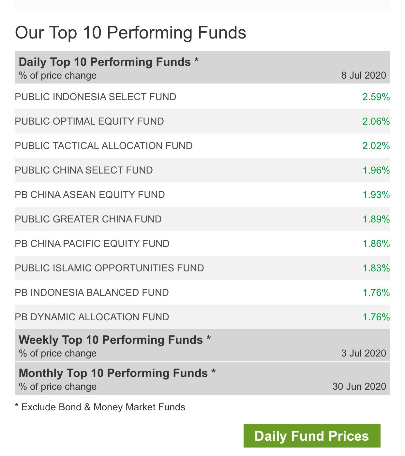Select Public Optimal Equity Fund row
The height and width of the screenshot is (456, 405).
(202, 121)
